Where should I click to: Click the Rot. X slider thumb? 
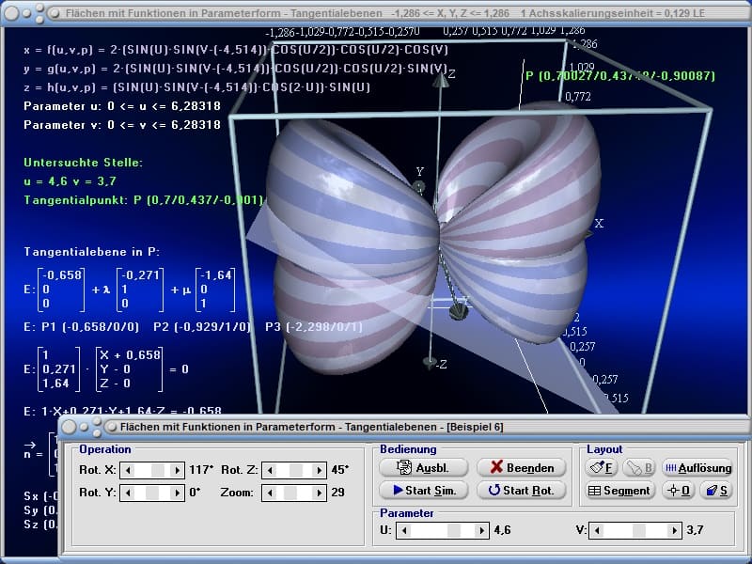[x=158, y=470]
